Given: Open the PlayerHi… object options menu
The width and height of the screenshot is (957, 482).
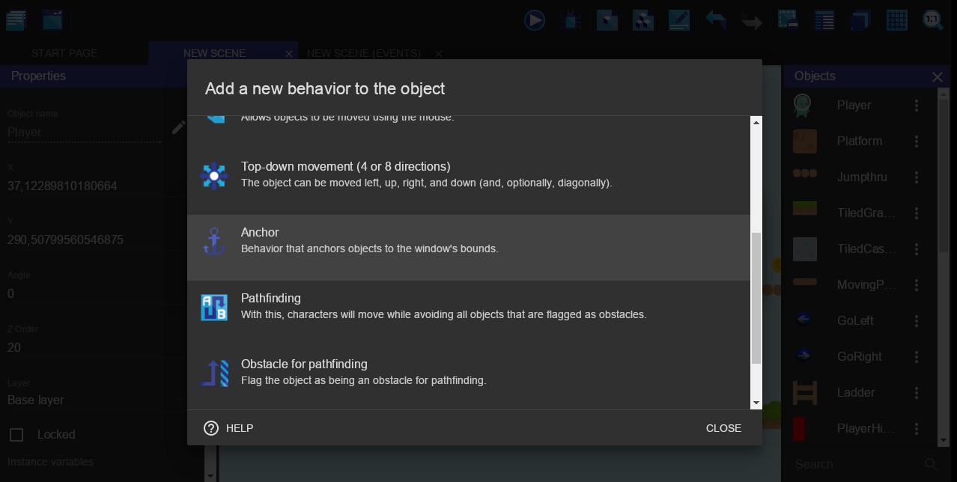Looking at the screenshot, I should tap(917, 429).
